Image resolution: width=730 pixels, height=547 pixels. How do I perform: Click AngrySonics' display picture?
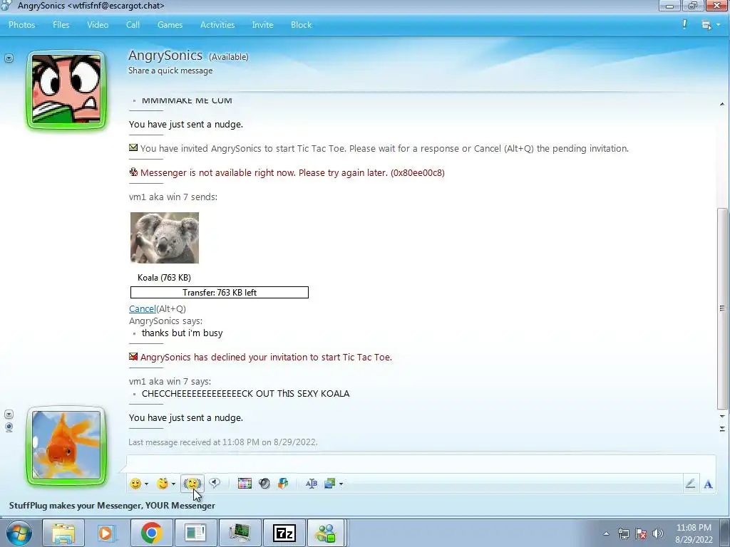pyautogui.click(x=66, y=89)
